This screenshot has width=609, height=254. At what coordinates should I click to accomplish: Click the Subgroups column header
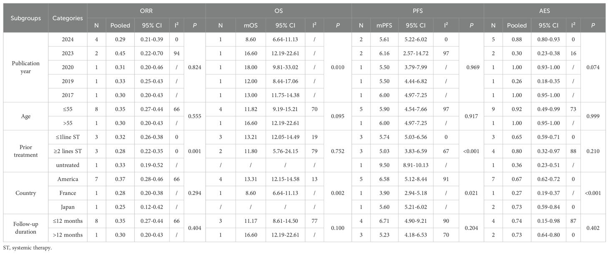(25, 18)
